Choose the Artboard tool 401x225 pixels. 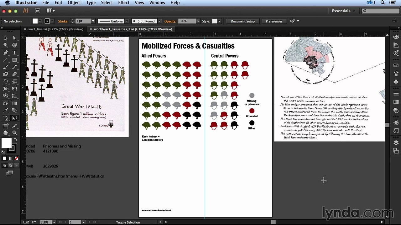click(x=6, y=126)
